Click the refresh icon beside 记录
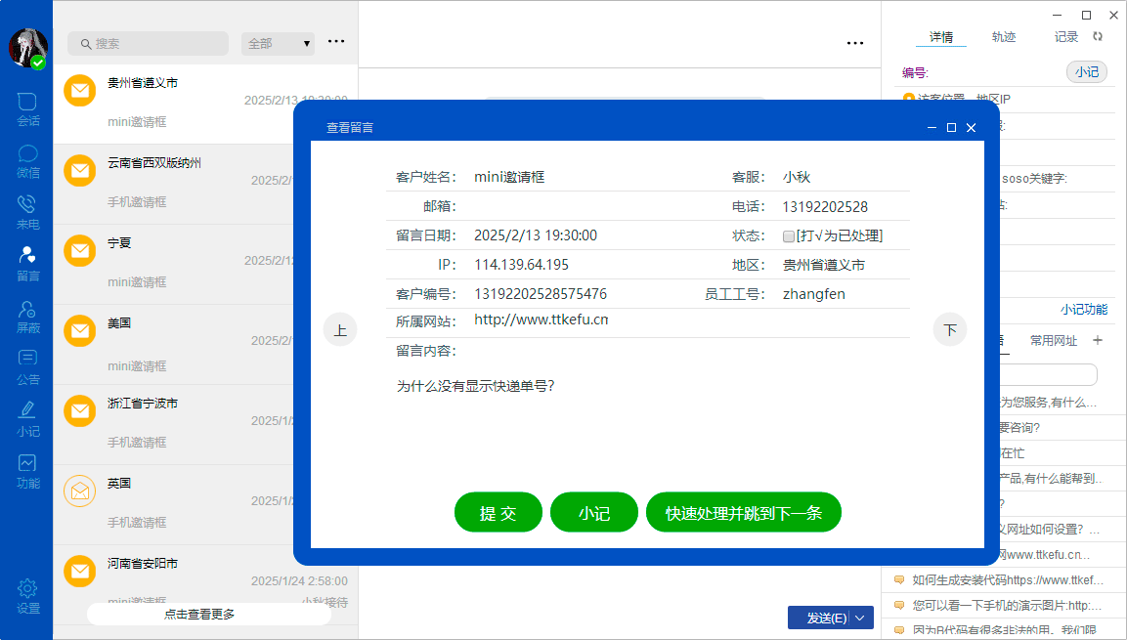The image size is (1127, 640). pos(1098,36)
